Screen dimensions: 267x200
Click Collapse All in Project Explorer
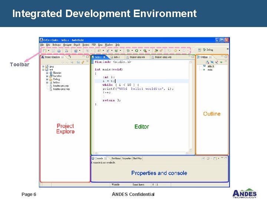click(x=78, y=62)
